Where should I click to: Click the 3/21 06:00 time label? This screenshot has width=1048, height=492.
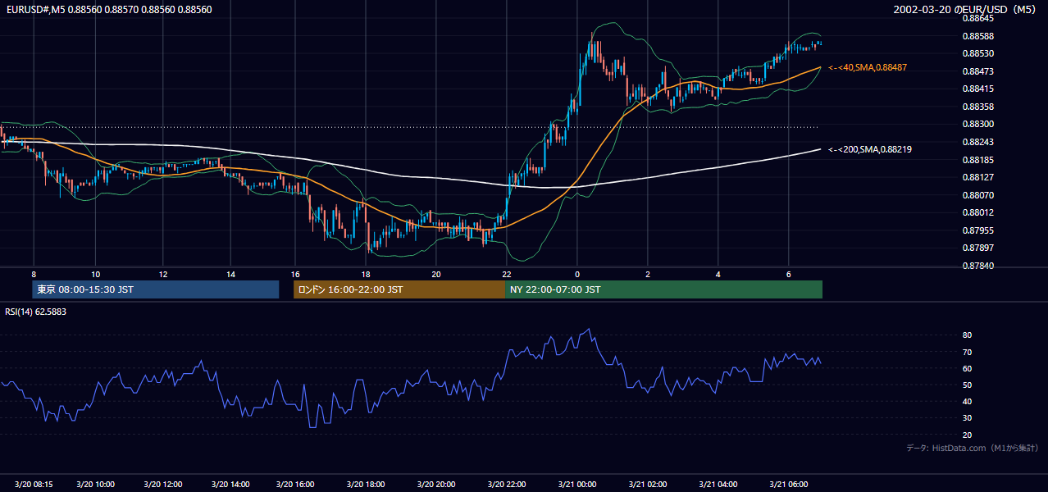point(789,484)
